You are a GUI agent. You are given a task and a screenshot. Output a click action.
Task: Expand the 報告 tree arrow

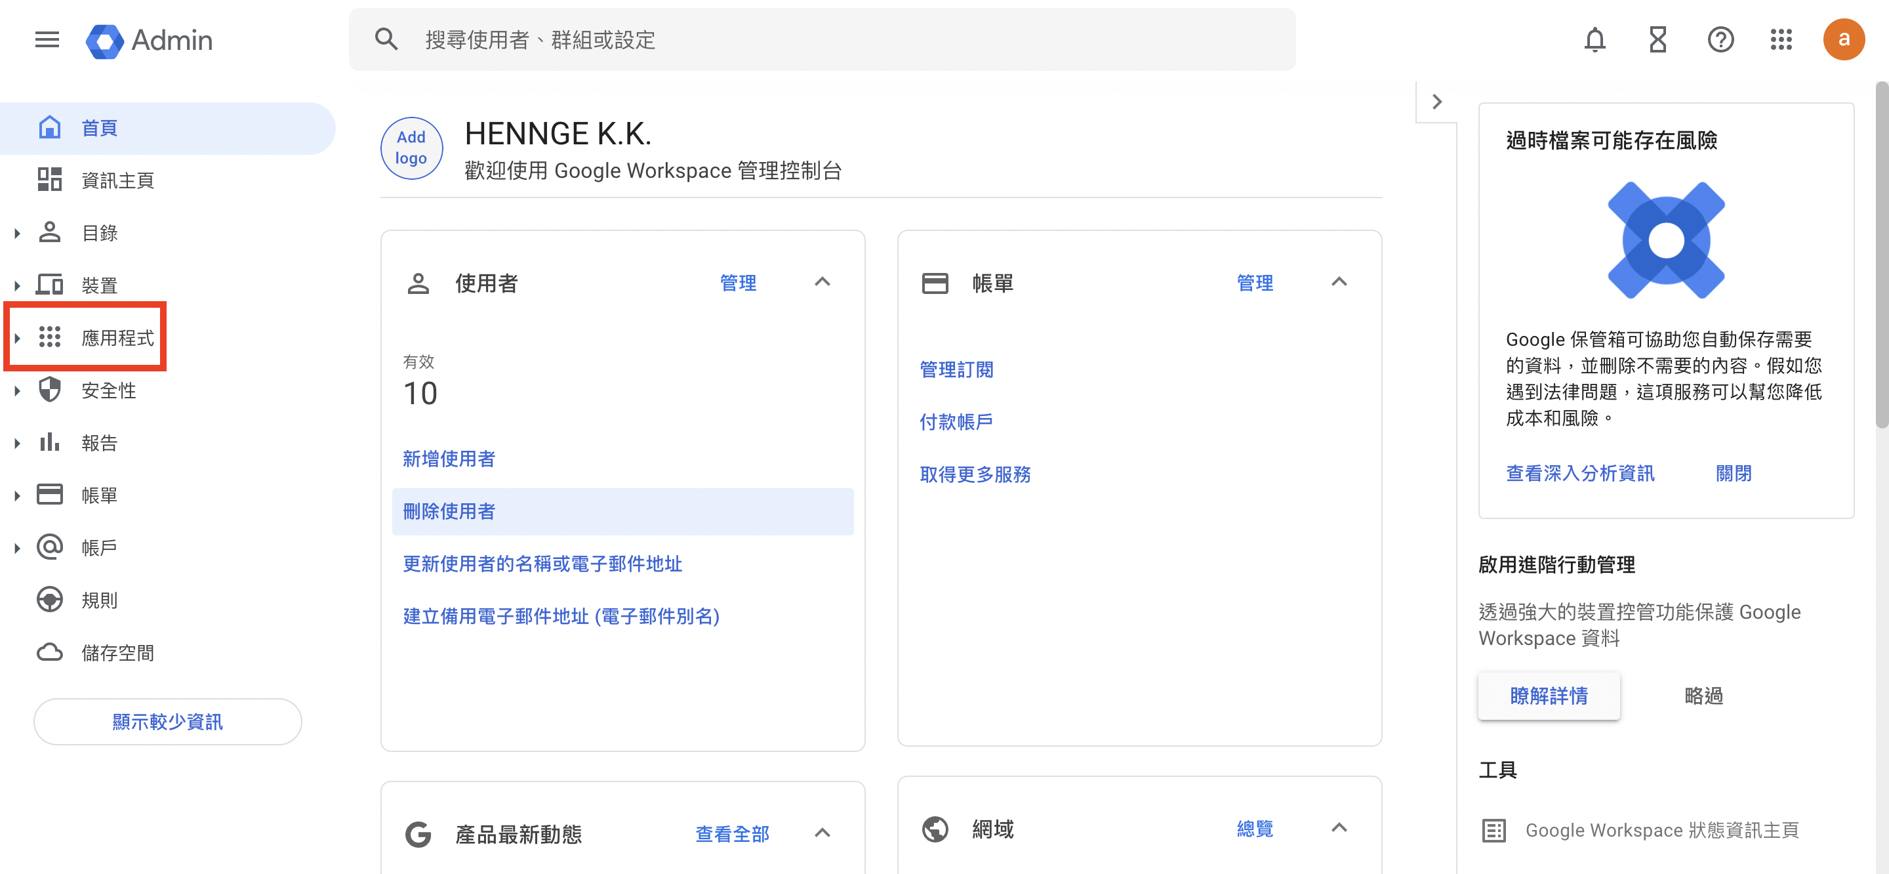[x=17, y=444]
